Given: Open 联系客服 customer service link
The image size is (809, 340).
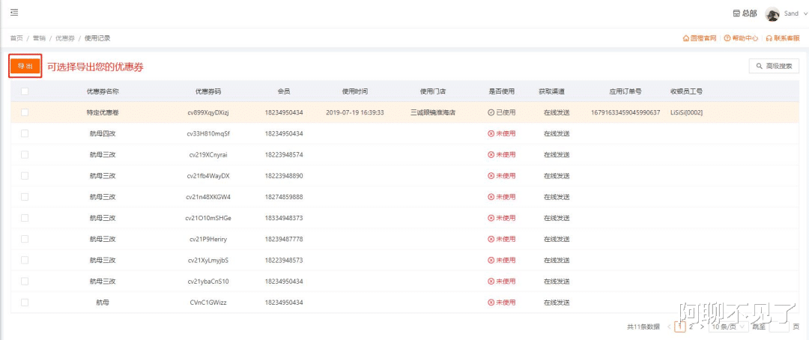Looking at the screenshot, I should tap(783, 38).
